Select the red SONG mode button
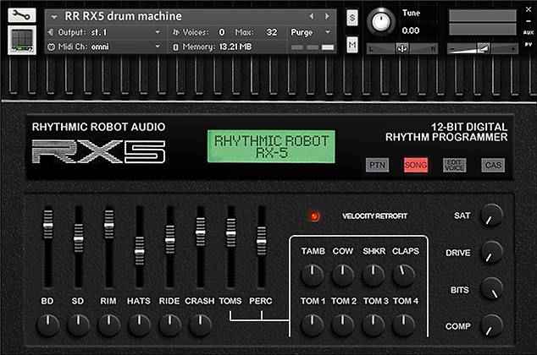Image resolution: width=537 pixels, height=355 pixels. coord(415,166)
